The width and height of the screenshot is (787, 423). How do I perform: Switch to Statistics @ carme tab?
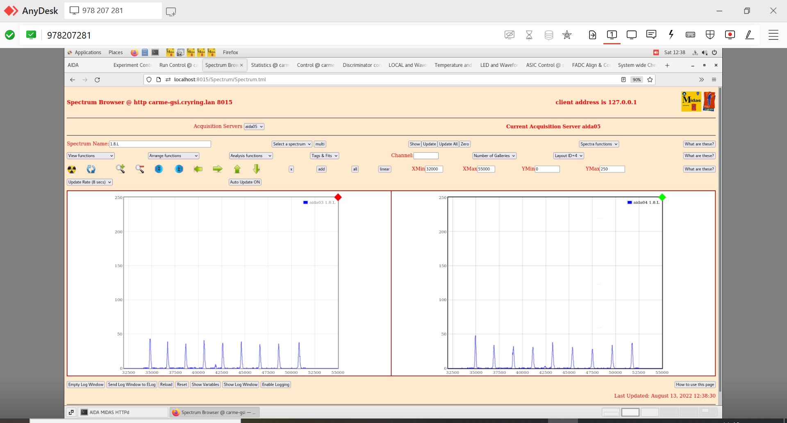point(270,65)
